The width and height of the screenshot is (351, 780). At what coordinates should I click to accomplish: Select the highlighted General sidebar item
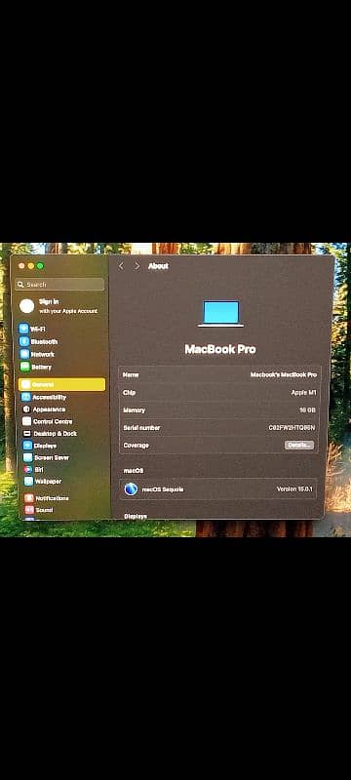61,384
